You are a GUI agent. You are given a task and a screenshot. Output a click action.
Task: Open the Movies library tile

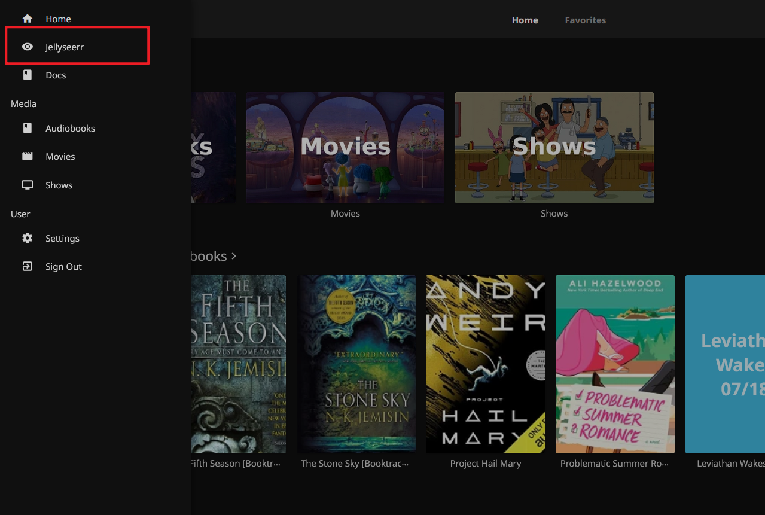click(x=345, y=147)
